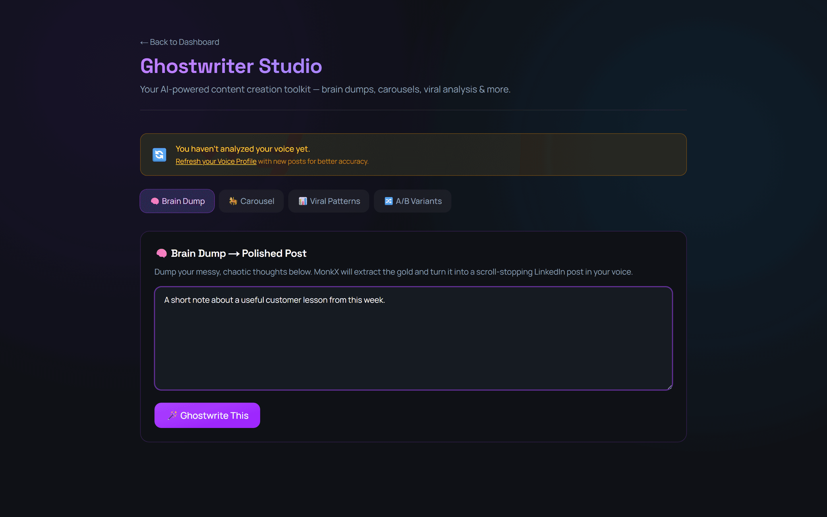Viewport: 827px width, 517px height.
Task: Switch to the Carousel tab
Action: click(x=251, y=201)
